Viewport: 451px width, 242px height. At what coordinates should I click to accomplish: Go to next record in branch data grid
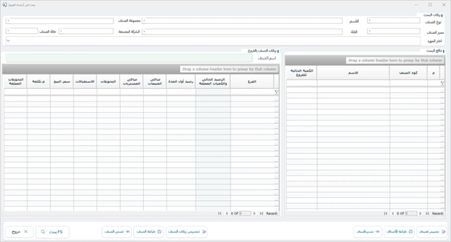(254, 213)
